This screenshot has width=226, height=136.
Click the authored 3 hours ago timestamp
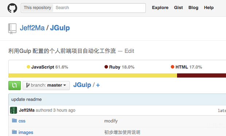click(x=55, y=110)
